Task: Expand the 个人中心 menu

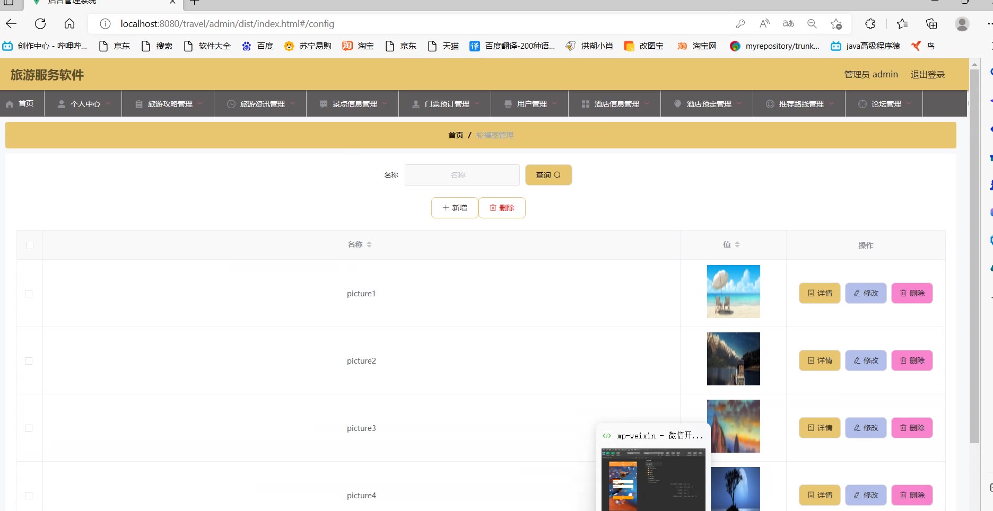Action: pos(84,104)
